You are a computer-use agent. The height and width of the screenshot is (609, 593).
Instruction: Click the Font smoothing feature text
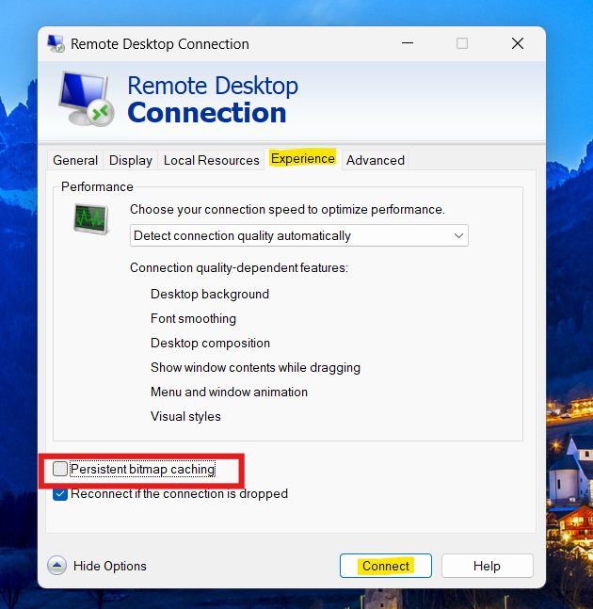(x=193, y=318)
